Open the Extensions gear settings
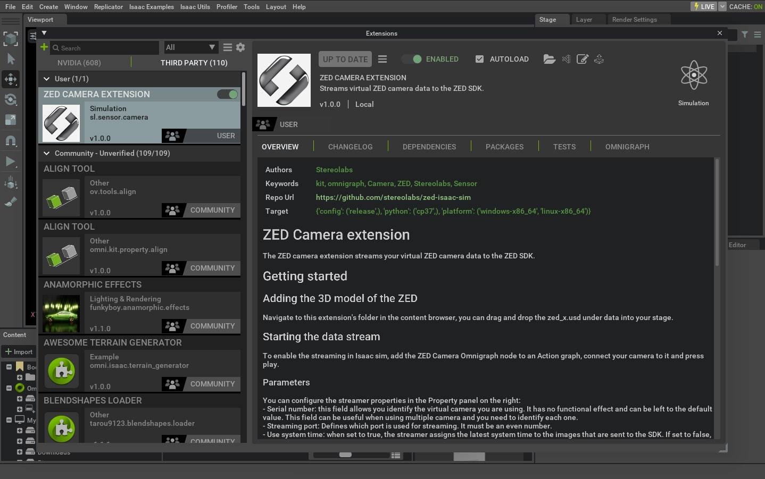765x479 pixels. point(240,47)
